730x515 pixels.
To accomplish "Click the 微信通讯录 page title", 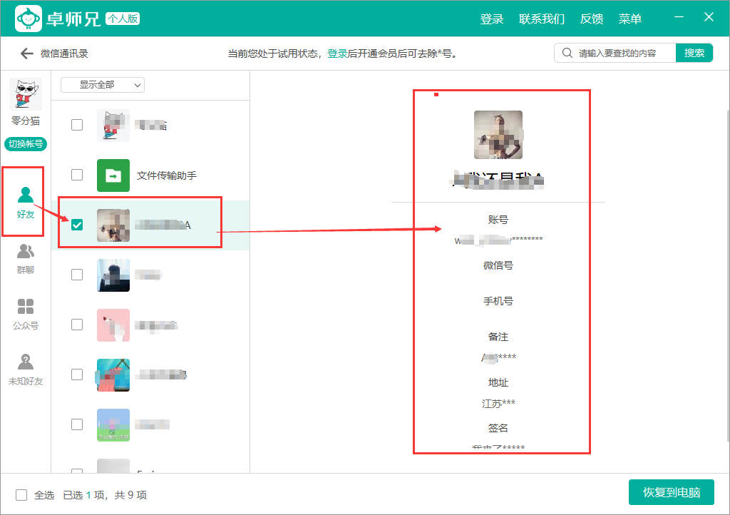I will pos(64,53).
